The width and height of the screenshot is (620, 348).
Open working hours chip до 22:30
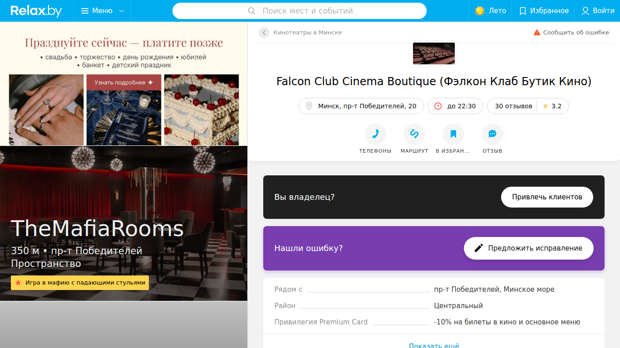click(455, 106)
